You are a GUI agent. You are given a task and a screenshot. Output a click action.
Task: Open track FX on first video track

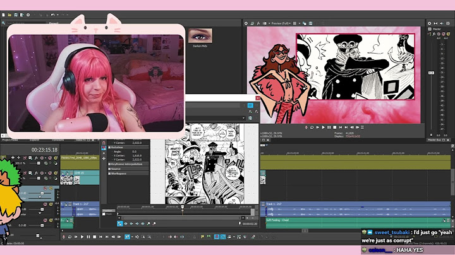36,158
